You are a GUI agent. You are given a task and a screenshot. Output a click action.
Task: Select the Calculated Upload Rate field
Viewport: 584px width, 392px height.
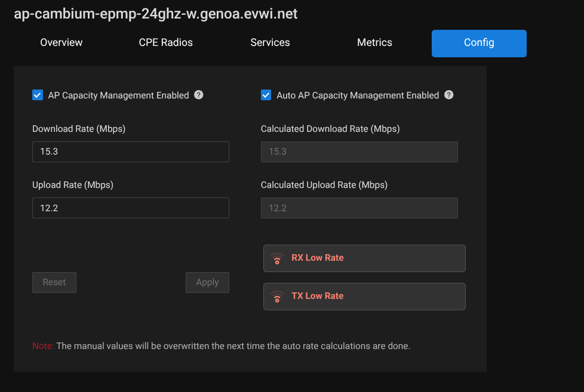click(x=359, y=208)
